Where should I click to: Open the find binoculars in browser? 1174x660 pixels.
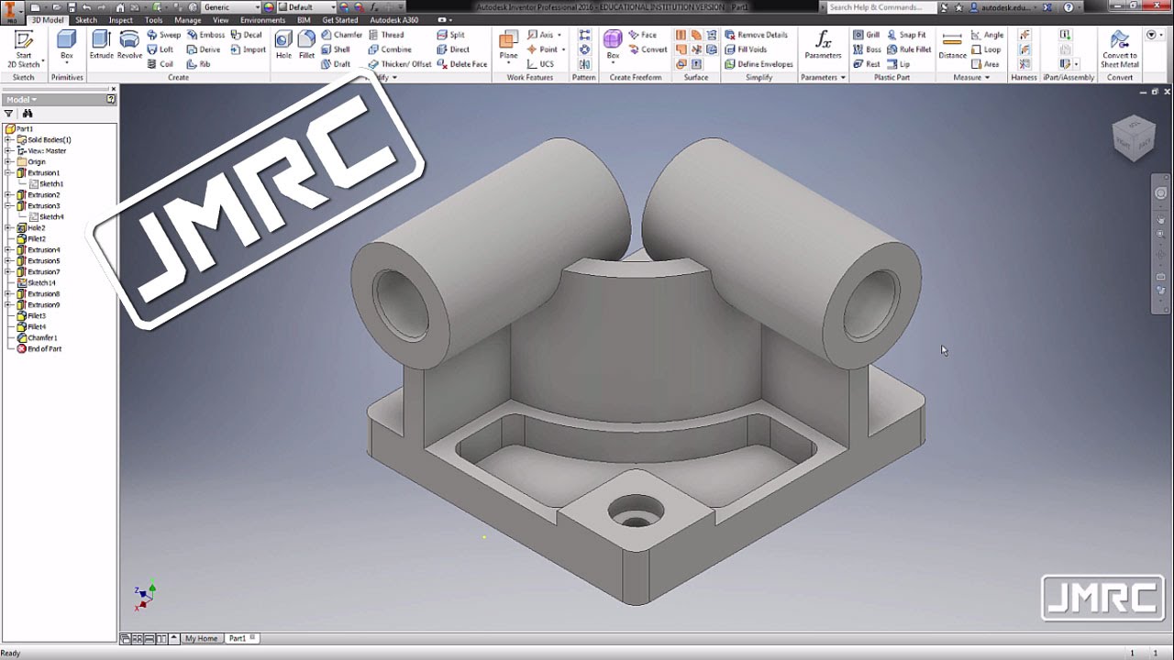pyautogui.click(x=28, y=114)
